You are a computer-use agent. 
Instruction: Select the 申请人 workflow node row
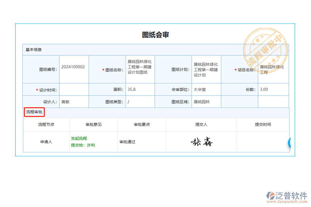pos(46,141)
